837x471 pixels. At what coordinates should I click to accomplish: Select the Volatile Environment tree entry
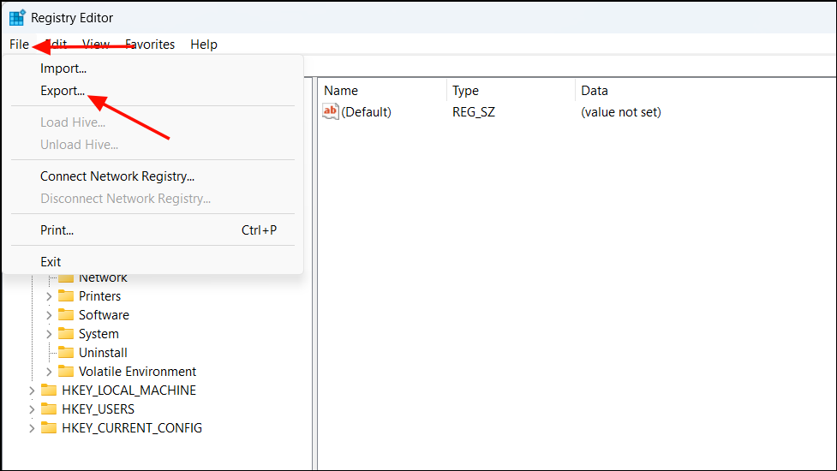pos(138,372)
